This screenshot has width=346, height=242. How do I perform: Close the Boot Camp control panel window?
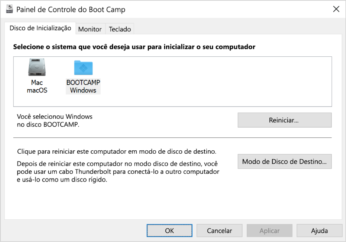click(336, 9)
